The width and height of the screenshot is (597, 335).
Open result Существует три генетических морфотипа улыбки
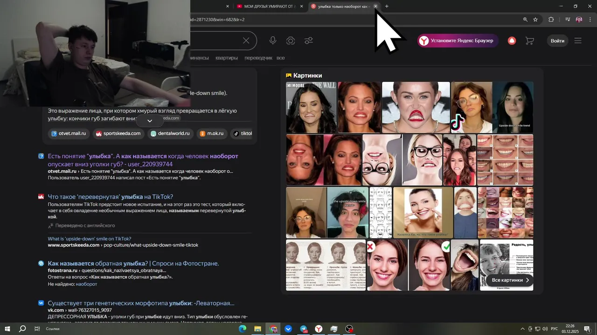[x=141, y=303]
